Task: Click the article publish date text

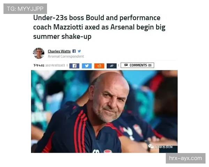Action: 55,65
